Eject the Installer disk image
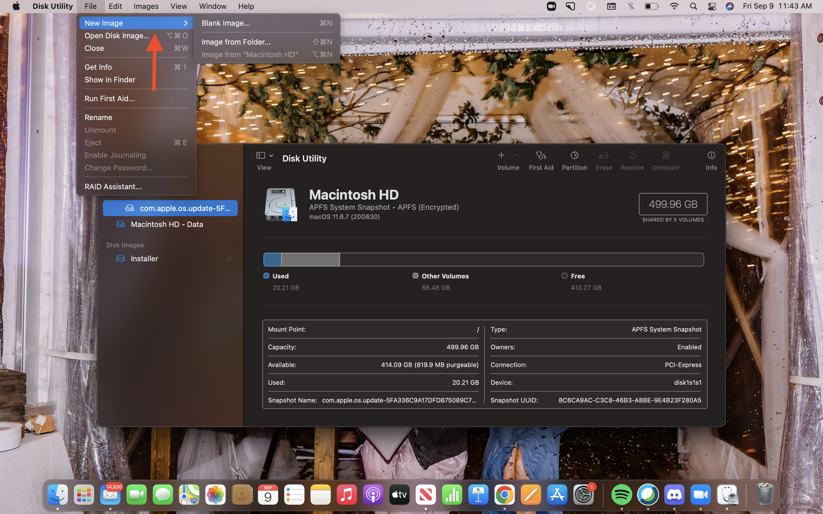823x514 pixels. [x=229, y=259]
